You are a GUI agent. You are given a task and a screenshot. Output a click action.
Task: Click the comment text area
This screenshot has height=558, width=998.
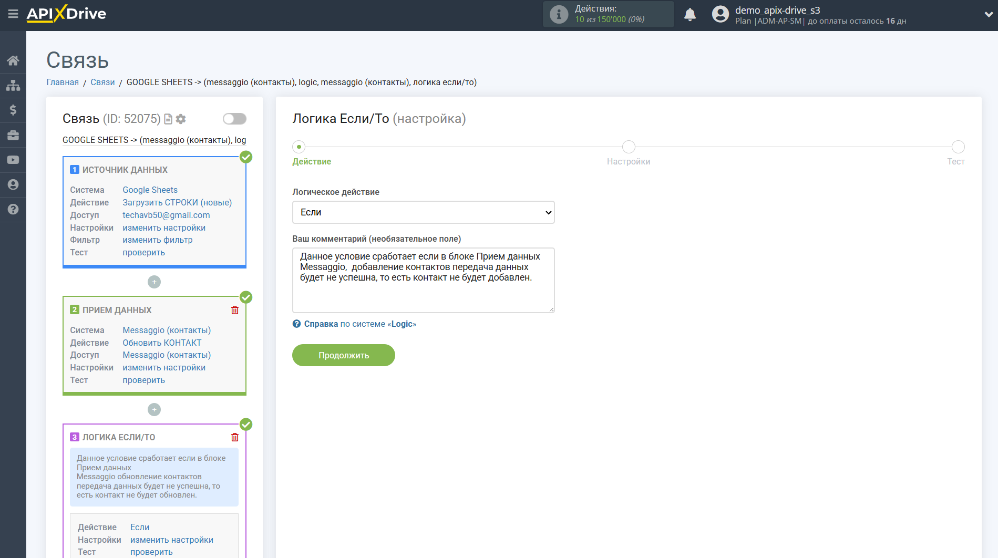[423, 280]
